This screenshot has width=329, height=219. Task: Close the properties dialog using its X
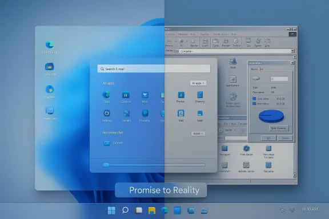tap(292, 63)
